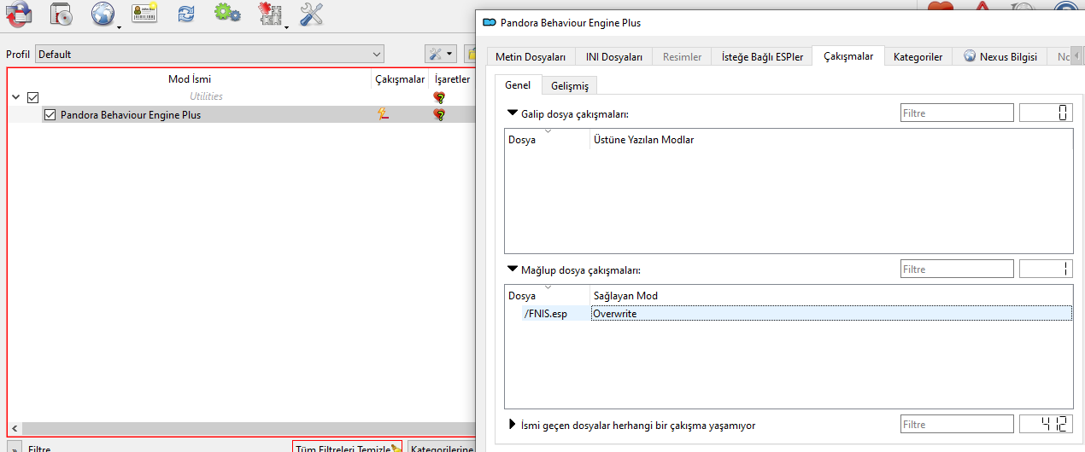Toggle the Utilities separator checkbox
1085x452 pixels.
click(33, 97)
